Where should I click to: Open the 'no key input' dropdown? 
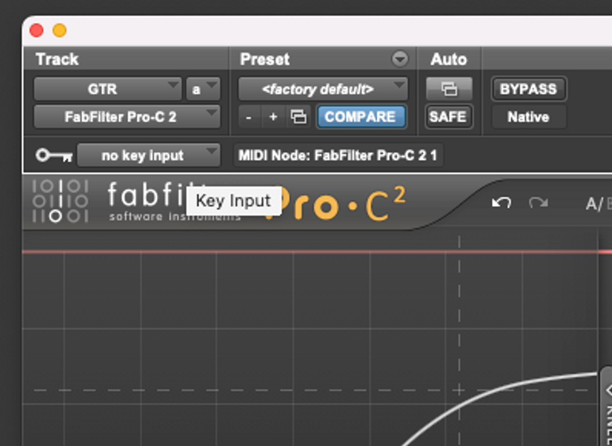coord(149,156)
